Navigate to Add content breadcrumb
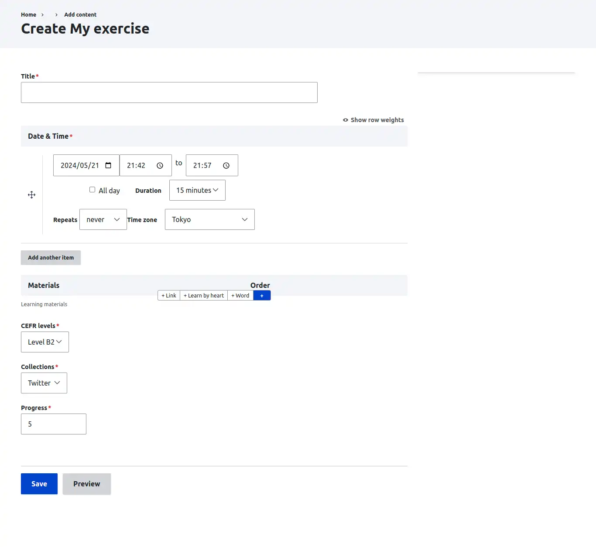This screenshot has height=547, width=596. coord(80,14)
